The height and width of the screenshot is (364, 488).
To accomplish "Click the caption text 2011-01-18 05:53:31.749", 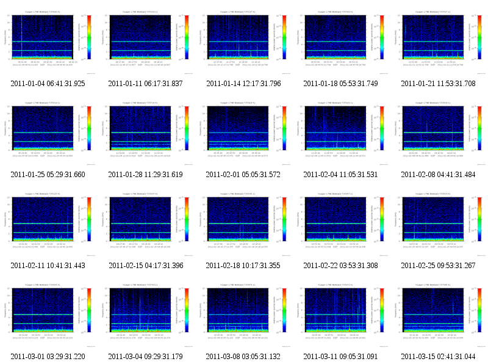I will 340,84.
